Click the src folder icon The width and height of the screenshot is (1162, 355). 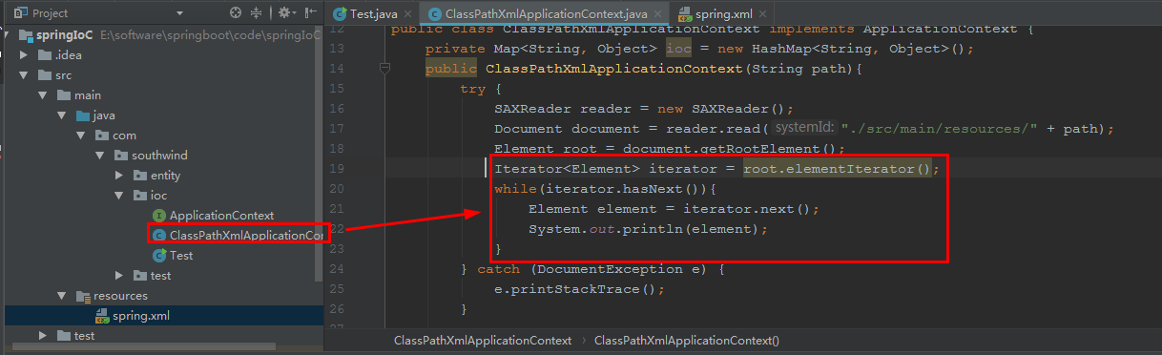[x=45, y=75]
